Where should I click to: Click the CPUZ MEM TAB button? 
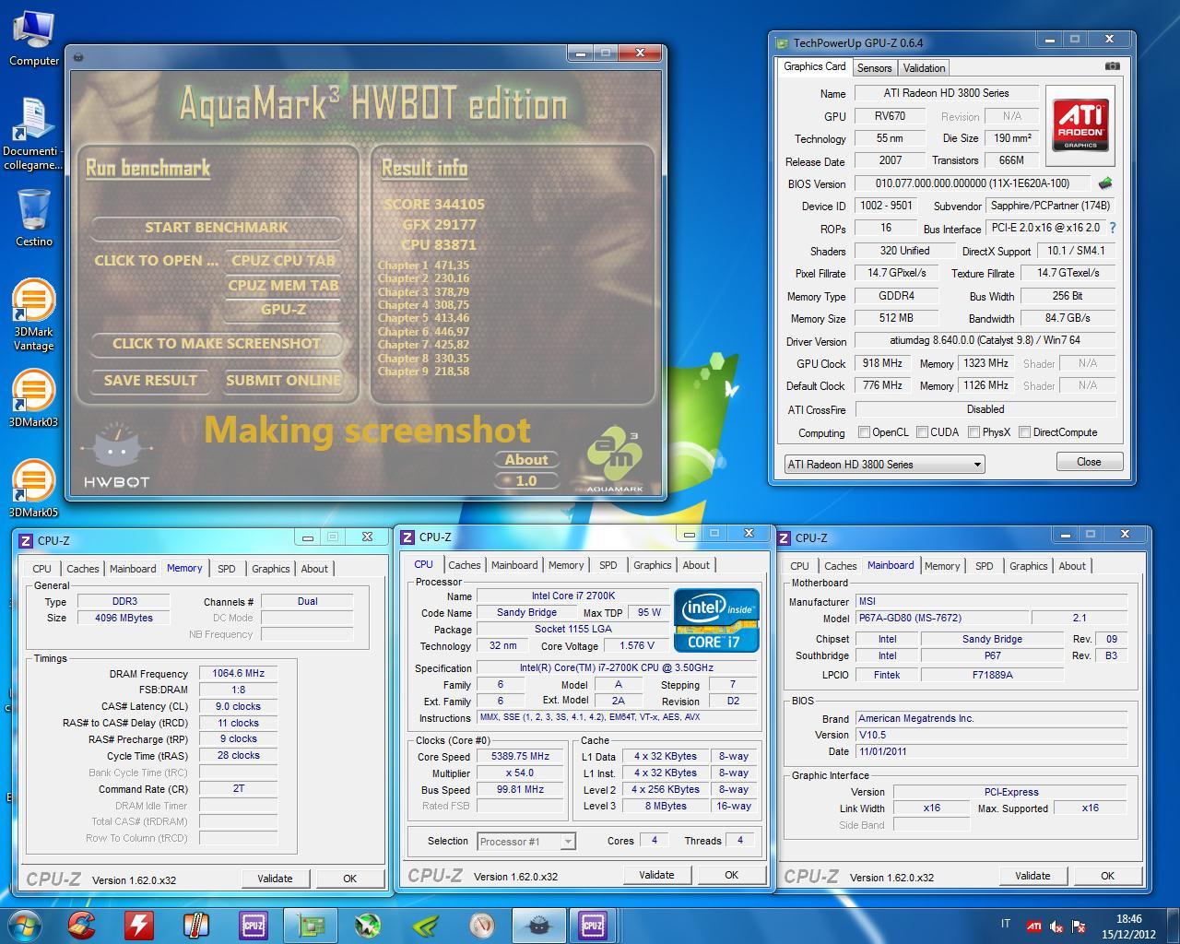point(283,285)
